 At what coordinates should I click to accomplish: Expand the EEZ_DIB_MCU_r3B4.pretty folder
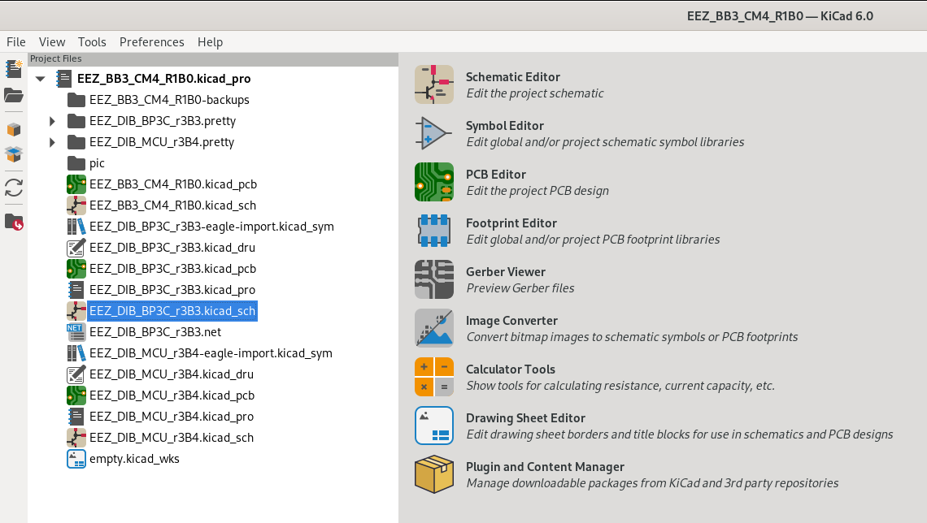pyautogui.click(x=52, y=142)
